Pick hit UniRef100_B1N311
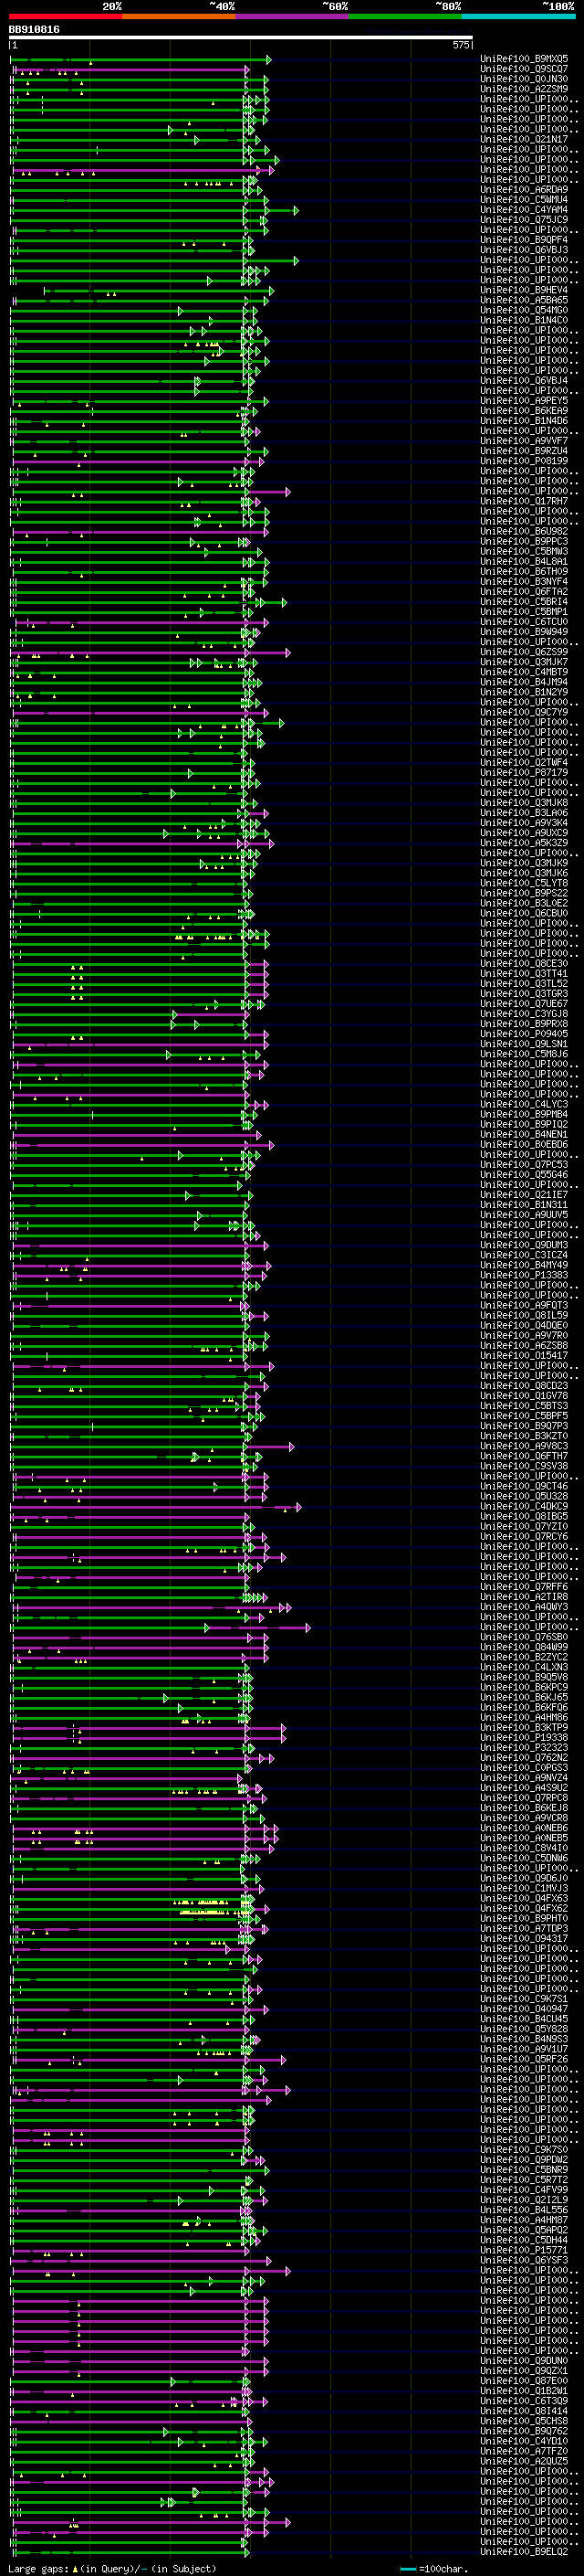This screenshot has height=2576, width=584. [524, 1205]
